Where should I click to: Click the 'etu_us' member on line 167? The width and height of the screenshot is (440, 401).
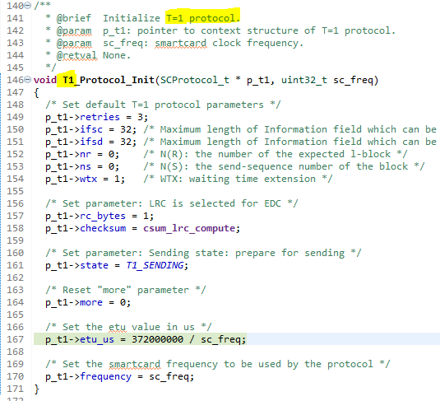click(97, 339)
